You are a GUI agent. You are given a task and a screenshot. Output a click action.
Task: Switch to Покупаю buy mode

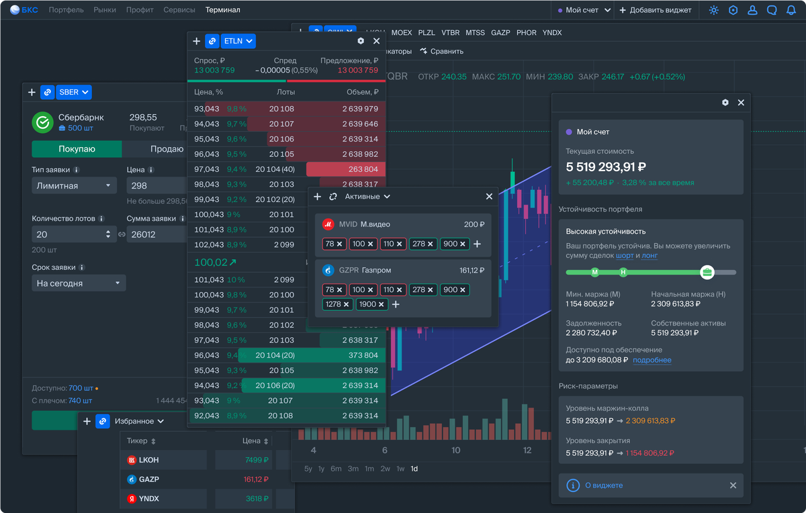click(x=77, y=149)
